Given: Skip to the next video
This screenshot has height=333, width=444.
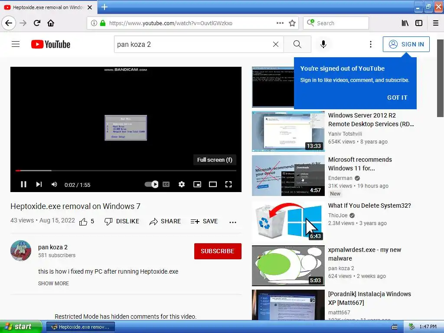Looking at the screenshot, I should (39, 185).
